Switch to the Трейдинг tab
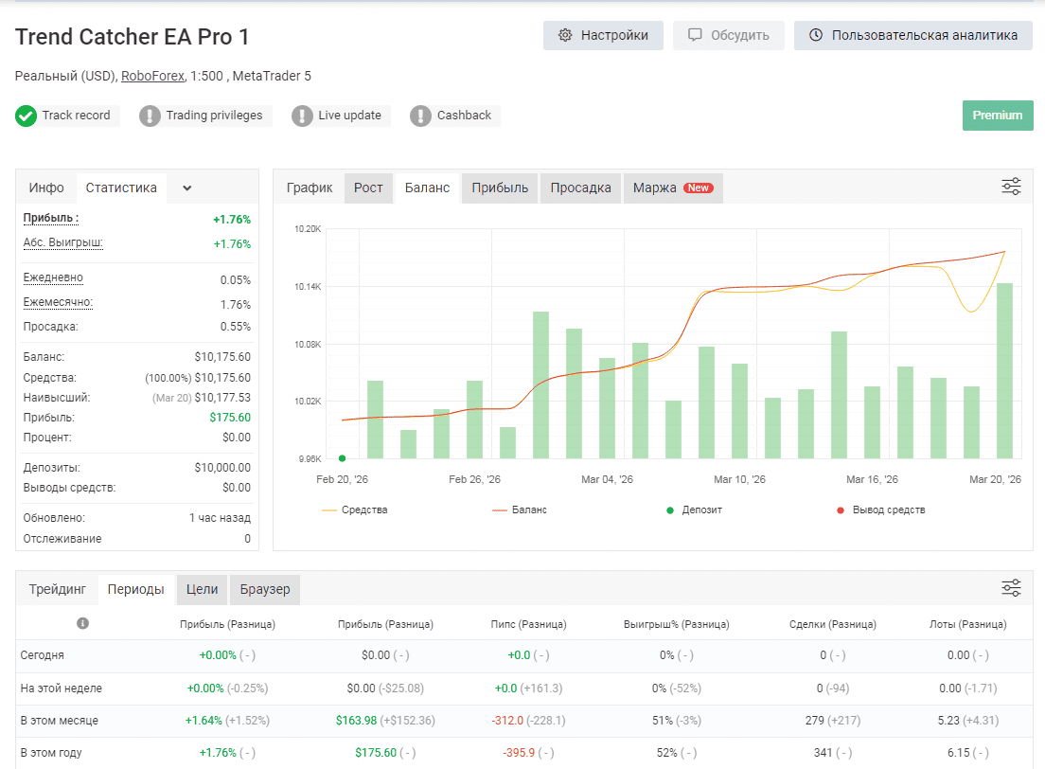The height and width of the screenshot is (769, 1045). point(58,590)
